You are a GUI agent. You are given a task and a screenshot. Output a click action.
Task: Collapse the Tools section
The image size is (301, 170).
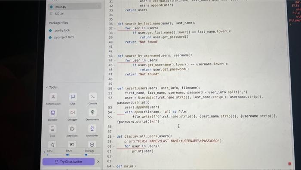pyautogui.click(x=46, y=87)
